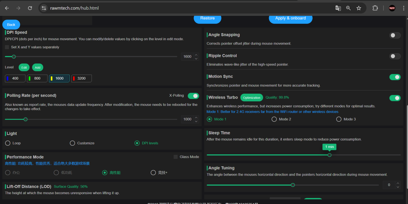Open the Chrome three-dot menu
The image size is (408, 204).
coord(404,8)
